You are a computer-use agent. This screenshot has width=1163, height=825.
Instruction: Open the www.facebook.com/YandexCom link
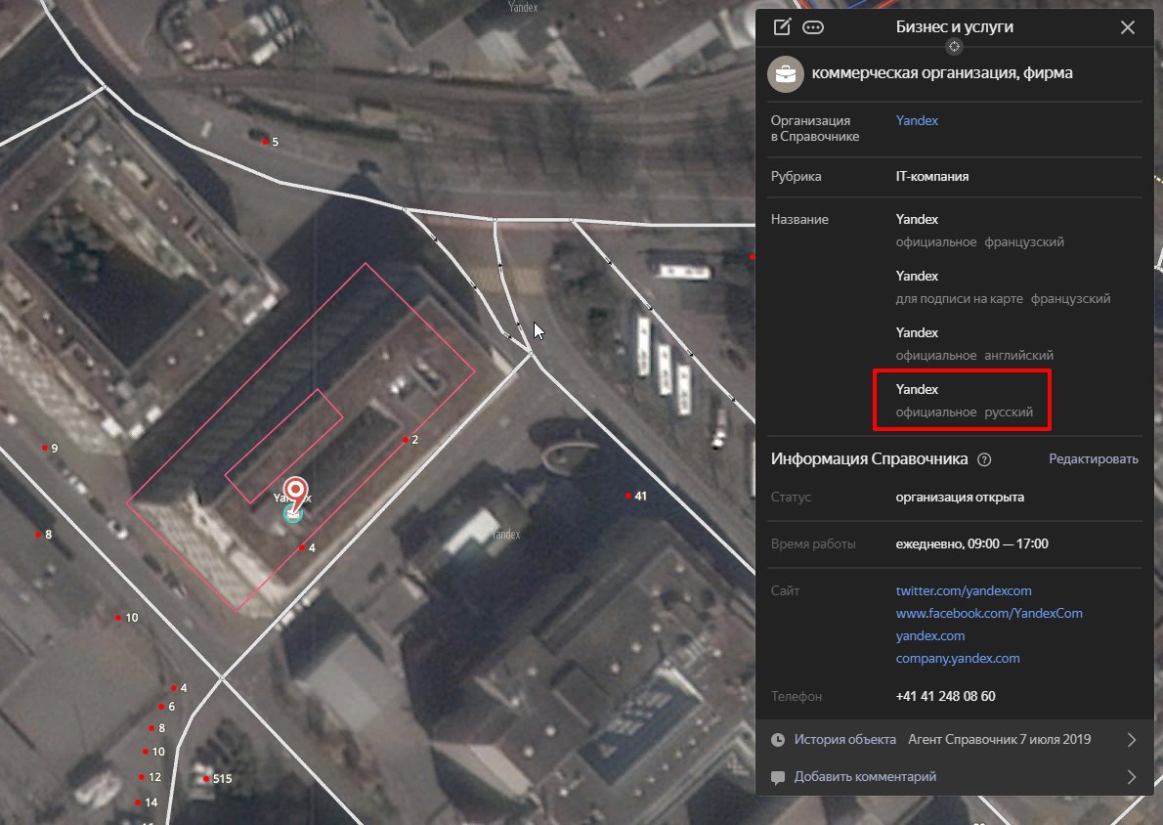989,613
